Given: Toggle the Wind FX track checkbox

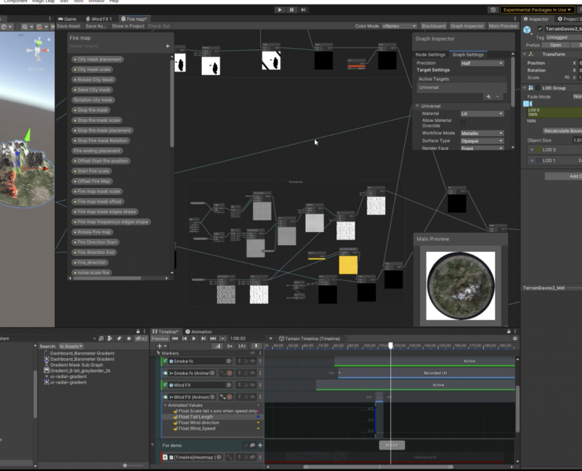Looking at the screenshot, I should click(x=165, y=385).
